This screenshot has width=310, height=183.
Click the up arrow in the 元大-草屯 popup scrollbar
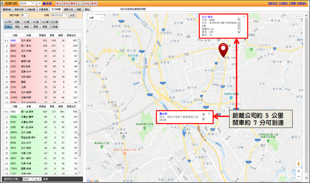tap(239, 19)
